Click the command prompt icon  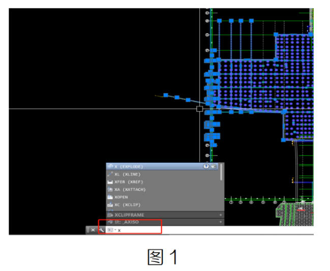coord(110,230)
